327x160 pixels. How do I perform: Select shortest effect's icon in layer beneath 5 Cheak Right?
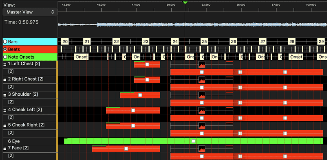click(240, 134)
